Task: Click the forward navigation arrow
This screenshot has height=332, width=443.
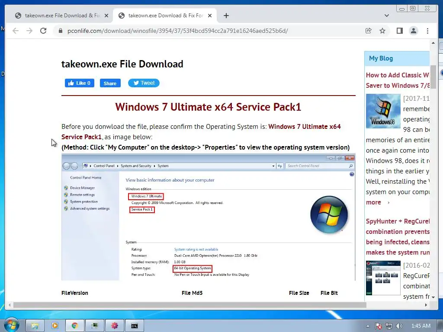Action: click(x=29, y=31)
